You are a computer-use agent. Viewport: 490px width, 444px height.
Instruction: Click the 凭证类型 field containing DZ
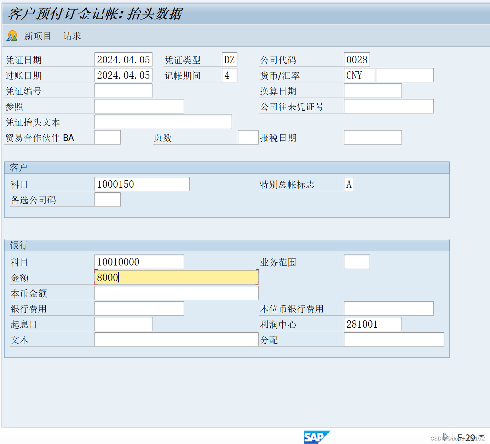click(x=229, y=59)
